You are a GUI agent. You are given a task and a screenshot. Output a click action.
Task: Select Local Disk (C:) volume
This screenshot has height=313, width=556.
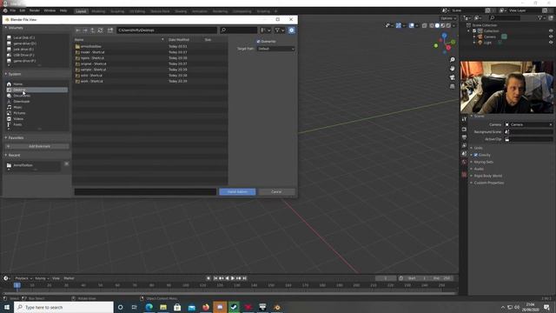tap(23, 37)
